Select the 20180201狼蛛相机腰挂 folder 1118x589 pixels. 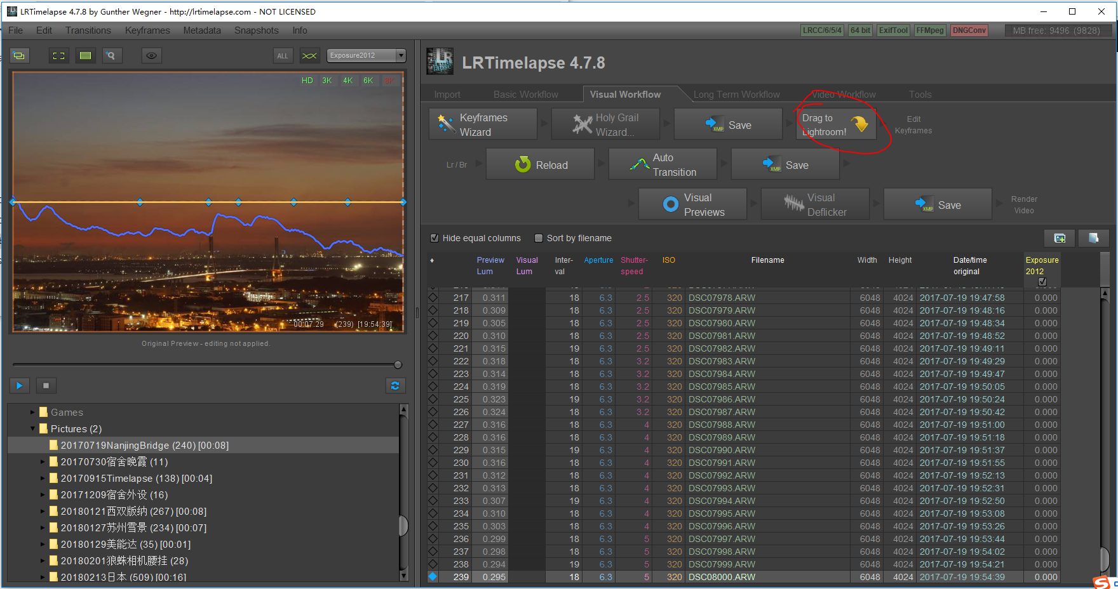pos(203,561)
